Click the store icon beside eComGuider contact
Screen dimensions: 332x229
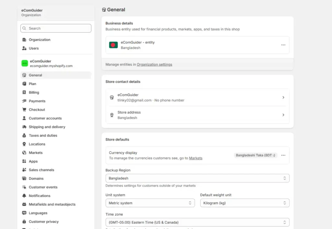(112, 97)
